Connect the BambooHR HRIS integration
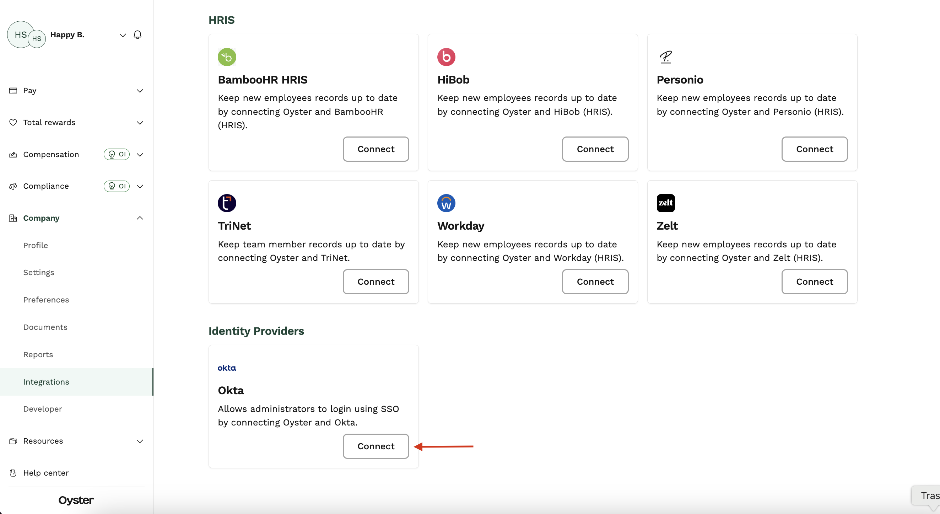Screen dimensions: 940x514 (x=376, y=149)
